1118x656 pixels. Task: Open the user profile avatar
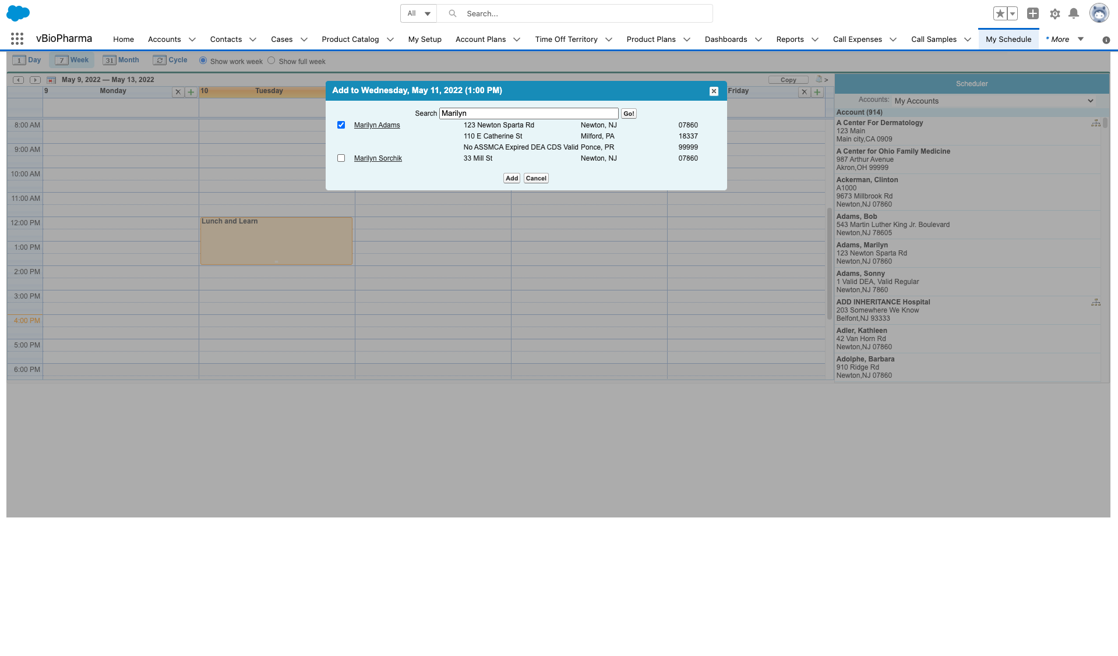coord(1099,13)
